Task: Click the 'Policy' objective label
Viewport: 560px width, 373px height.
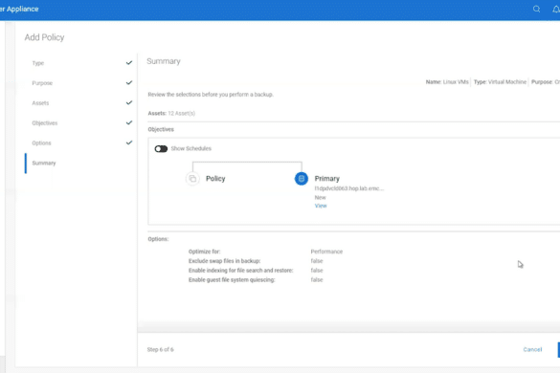Action: pyautogui.click(x=215, y=179)
